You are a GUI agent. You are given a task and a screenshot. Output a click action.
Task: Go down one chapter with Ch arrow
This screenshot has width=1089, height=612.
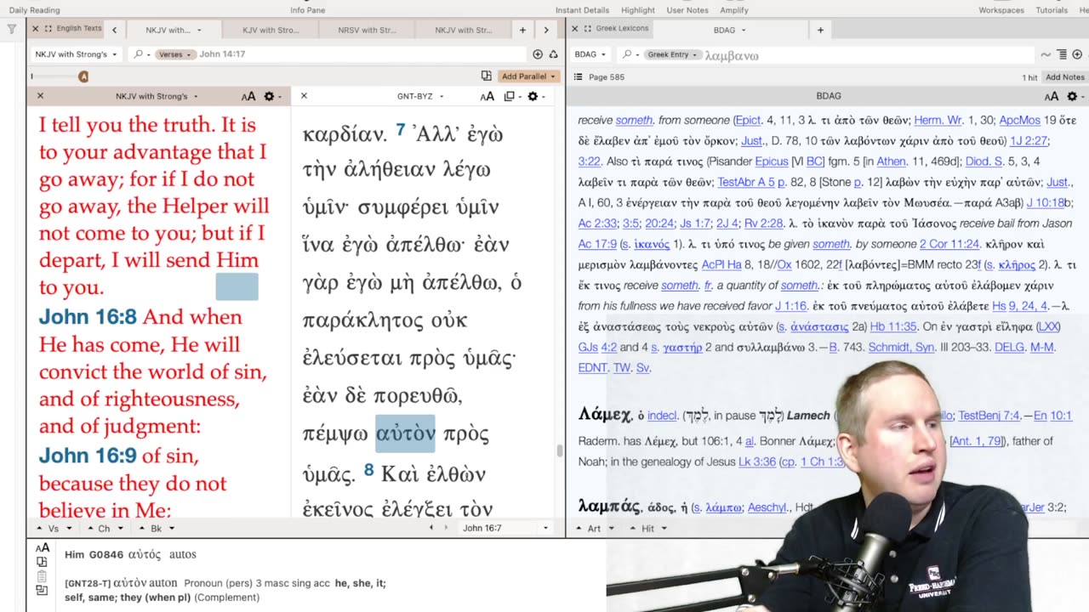[119, 529]
